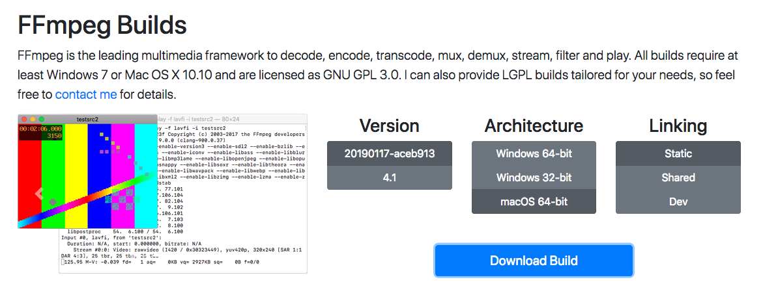Open the "contact me" link
Image resolution: width=763 pixels, height=297 pixels.
(x=86, y=94)
